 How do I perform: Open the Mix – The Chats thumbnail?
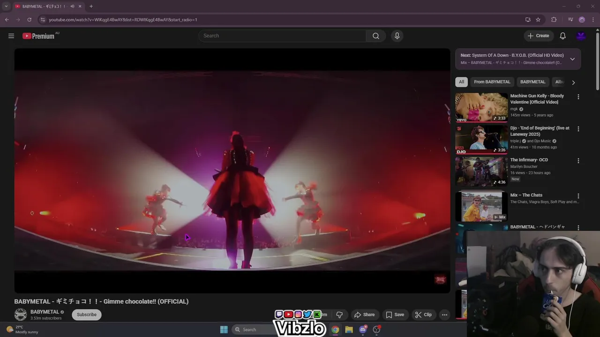coord(481,206)
